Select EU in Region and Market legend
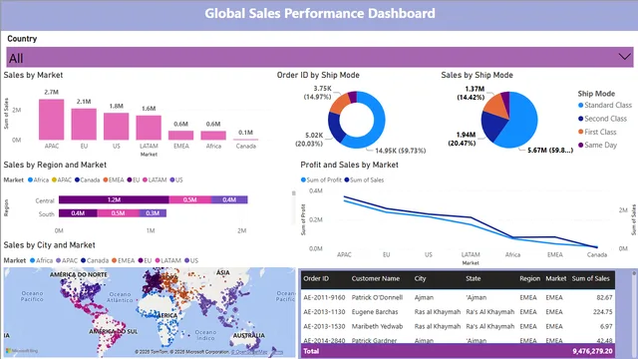The image size is (638, 359). click(134, 179)
